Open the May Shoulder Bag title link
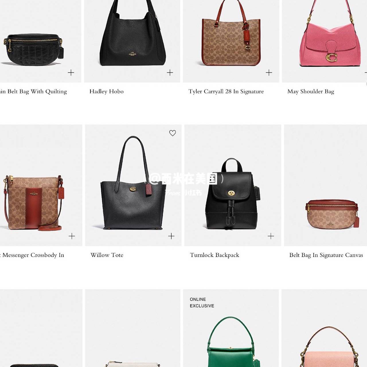Screen dimensions: 367x367 (x=311, y=91)
